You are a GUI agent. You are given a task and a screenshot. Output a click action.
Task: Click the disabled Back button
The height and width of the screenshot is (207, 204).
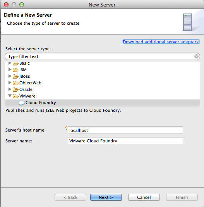[x=70, y=197]
